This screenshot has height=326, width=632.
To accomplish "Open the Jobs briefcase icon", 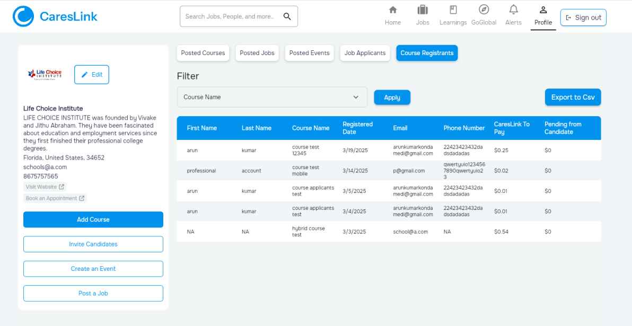I will (x=423, y=10).
